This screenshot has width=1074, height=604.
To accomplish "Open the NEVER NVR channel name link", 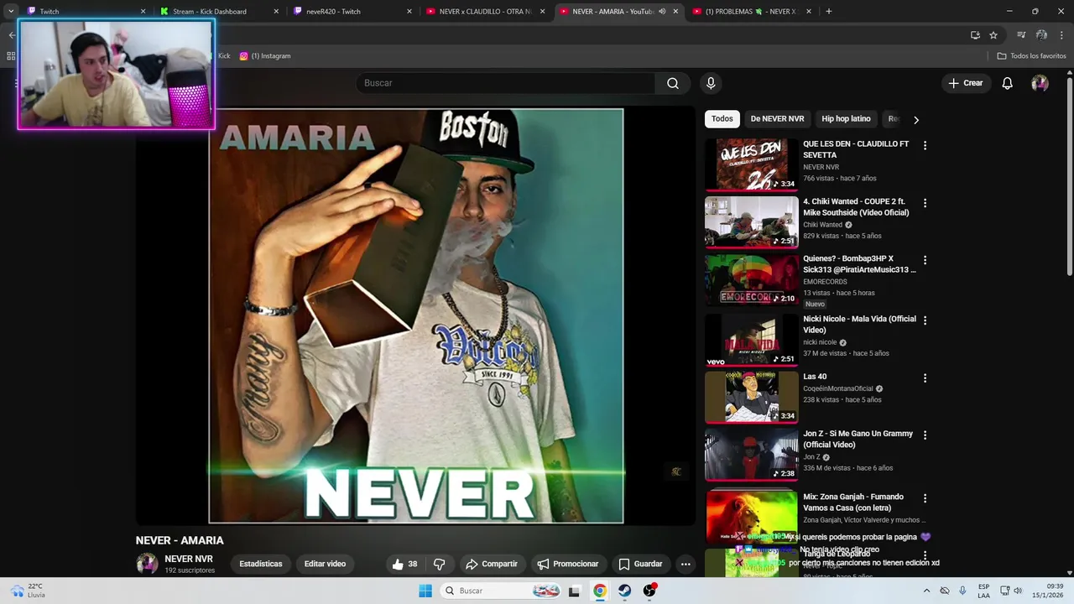I will [x=189, y=559].
